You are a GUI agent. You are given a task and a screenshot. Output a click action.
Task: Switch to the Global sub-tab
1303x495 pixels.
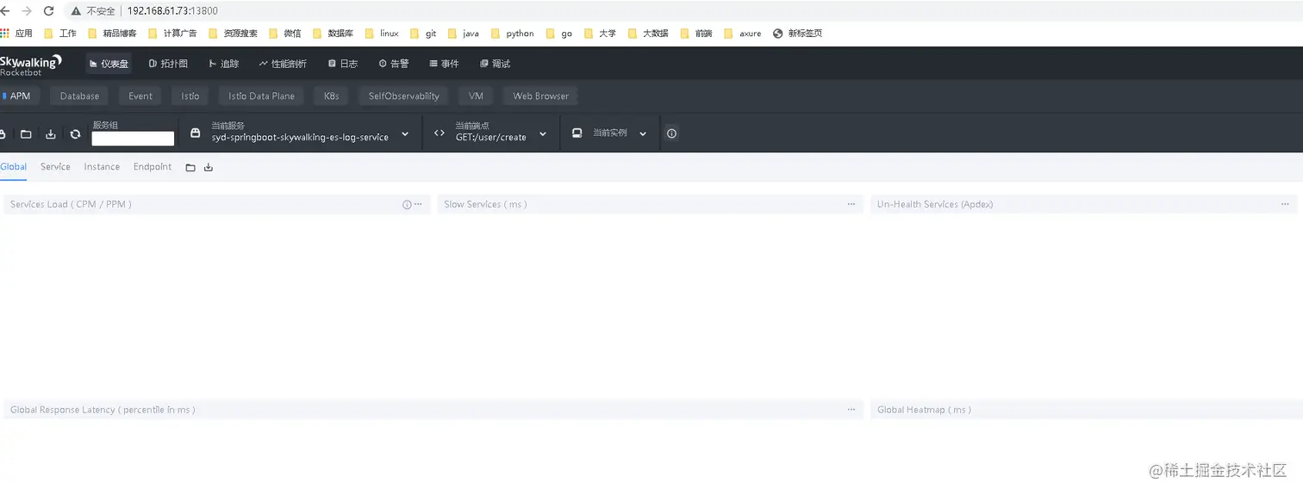13,167
